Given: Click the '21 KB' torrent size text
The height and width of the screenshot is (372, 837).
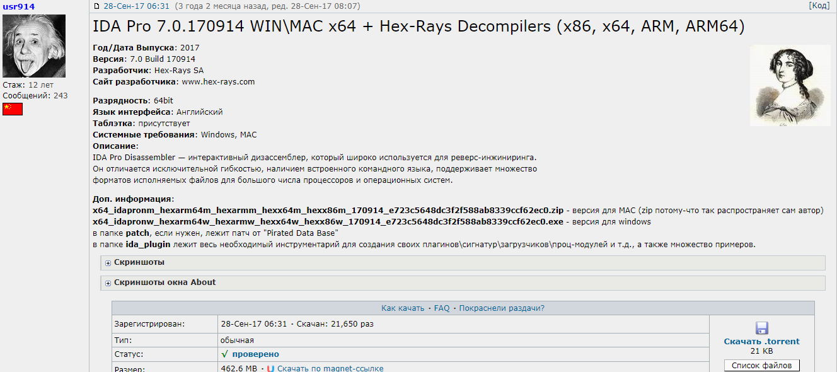Looking at the screenshot, I should (761, 351).
